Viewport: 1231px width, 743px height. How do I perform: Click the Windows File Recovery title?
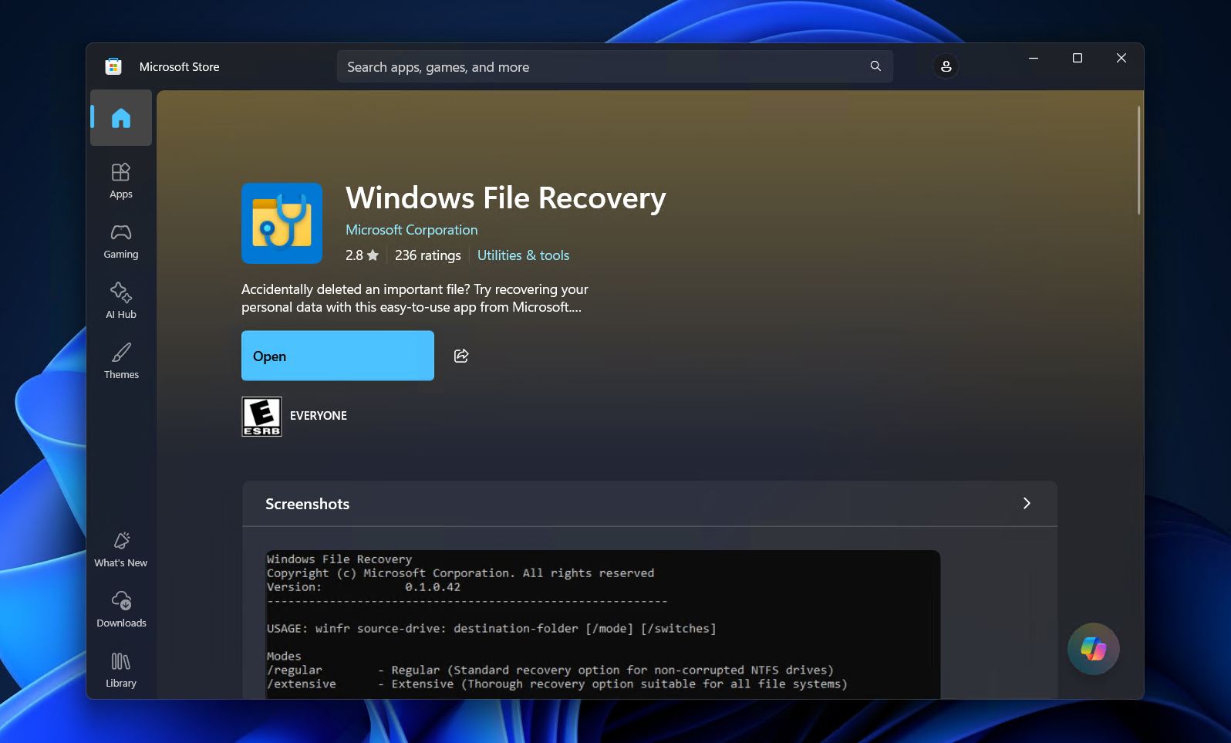(x=506, y=198)
